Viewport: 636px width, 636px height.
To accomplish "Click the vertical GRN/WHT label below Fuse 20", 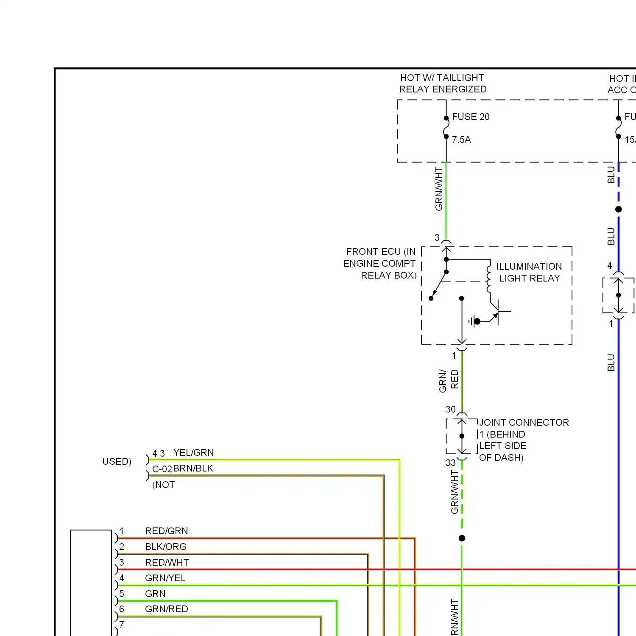I will click(x=439, y=189).
